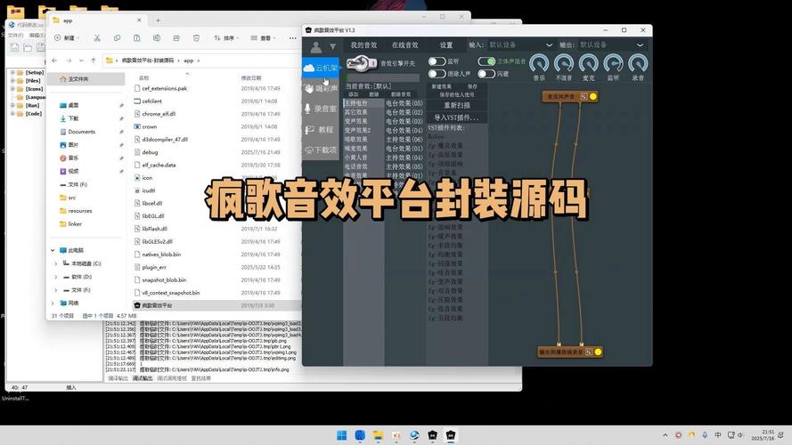The width and height of the screenshot is (792, 445).
Task: Open the 设置 settings tab
Action: tap(446, 45)
